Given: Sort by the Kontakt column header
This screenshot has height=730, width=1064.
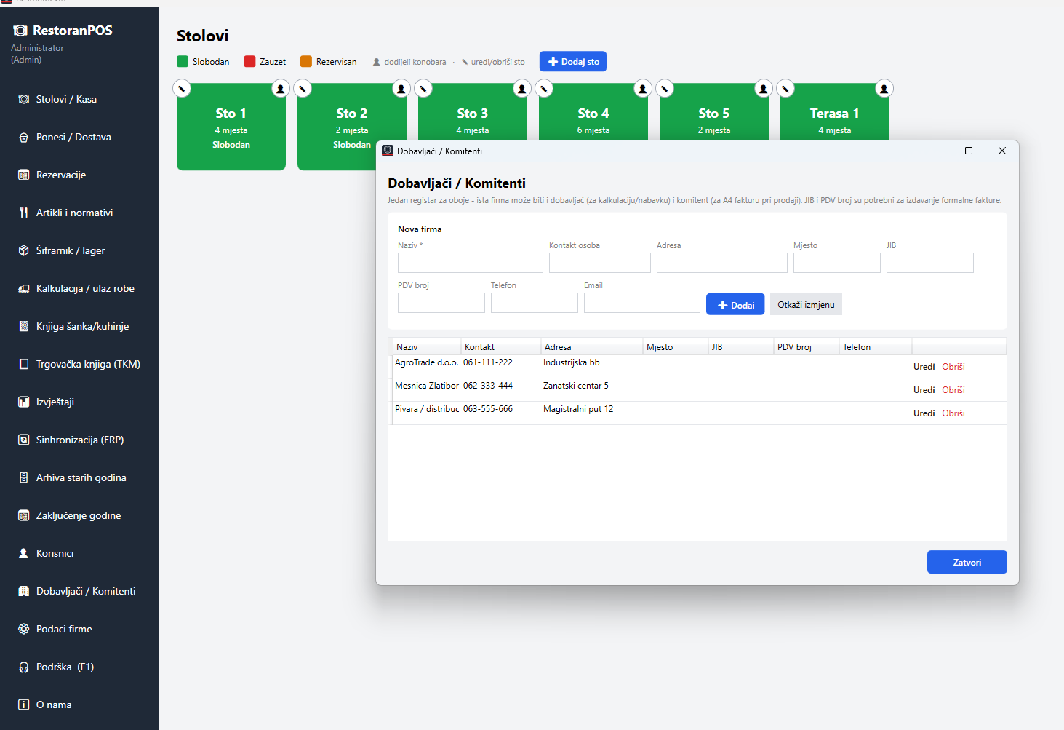Looking at the screenshot, I should pos(501,347).
